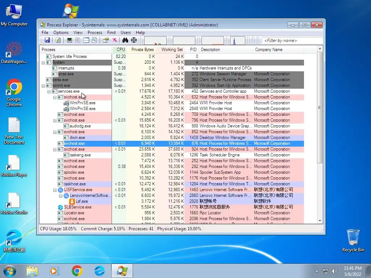Open Windows Media Player from taskbar

54,271
